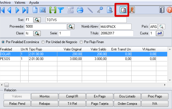
Task: Click the Proc Pago button
Action: pos(155,96)
